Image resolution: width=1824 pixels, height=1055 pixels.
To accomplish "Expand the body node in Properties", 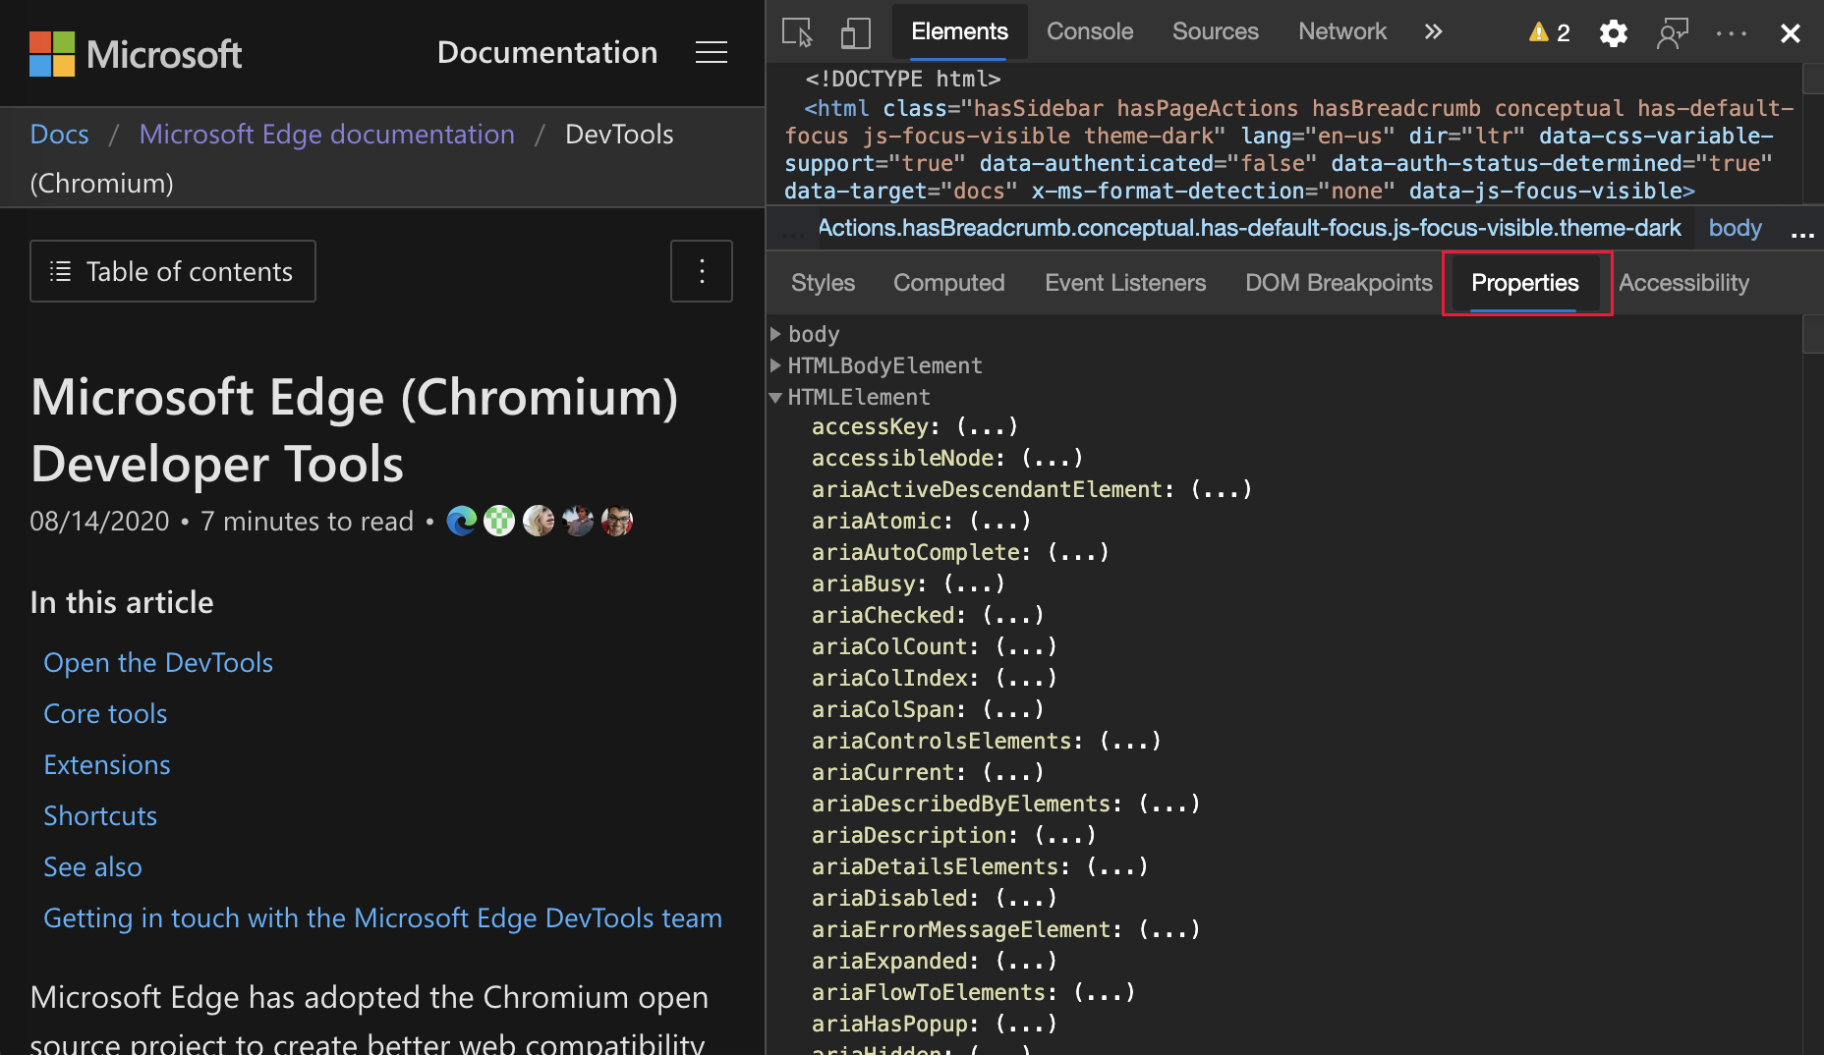I will tap(776, 334).
